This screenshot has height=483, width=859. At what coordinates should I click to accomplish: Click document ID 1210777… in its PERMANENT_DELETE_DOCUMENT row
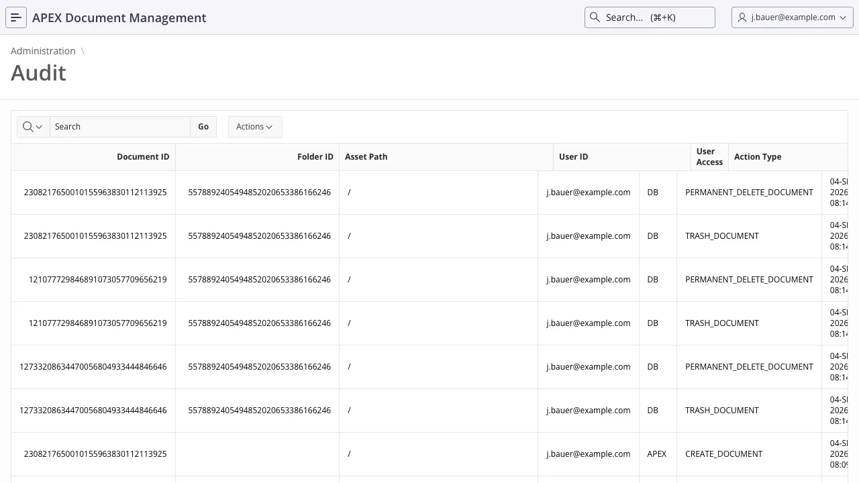tap(98, 280)
